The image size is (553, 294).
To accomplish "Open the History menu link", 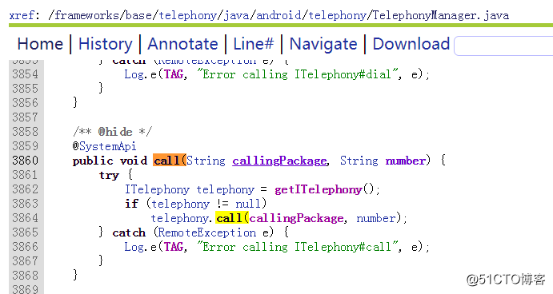I will tap(106, 45).
